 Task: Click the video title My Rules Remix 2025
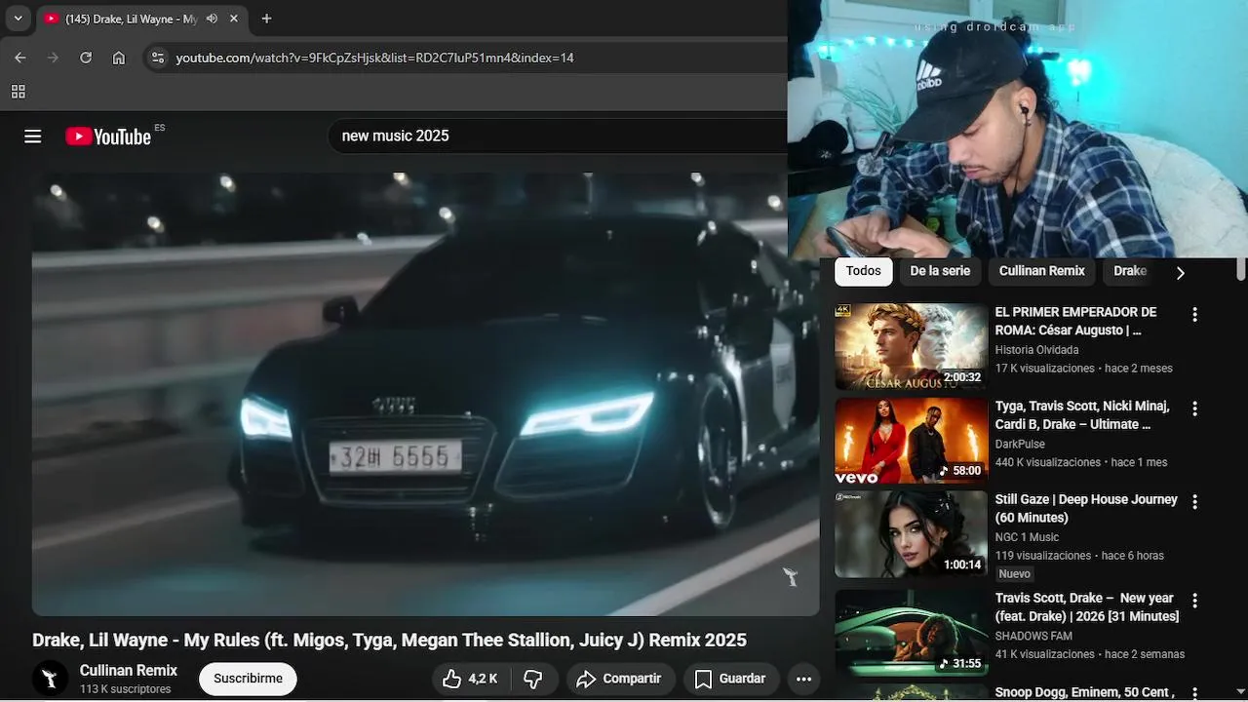click(389, 641)
